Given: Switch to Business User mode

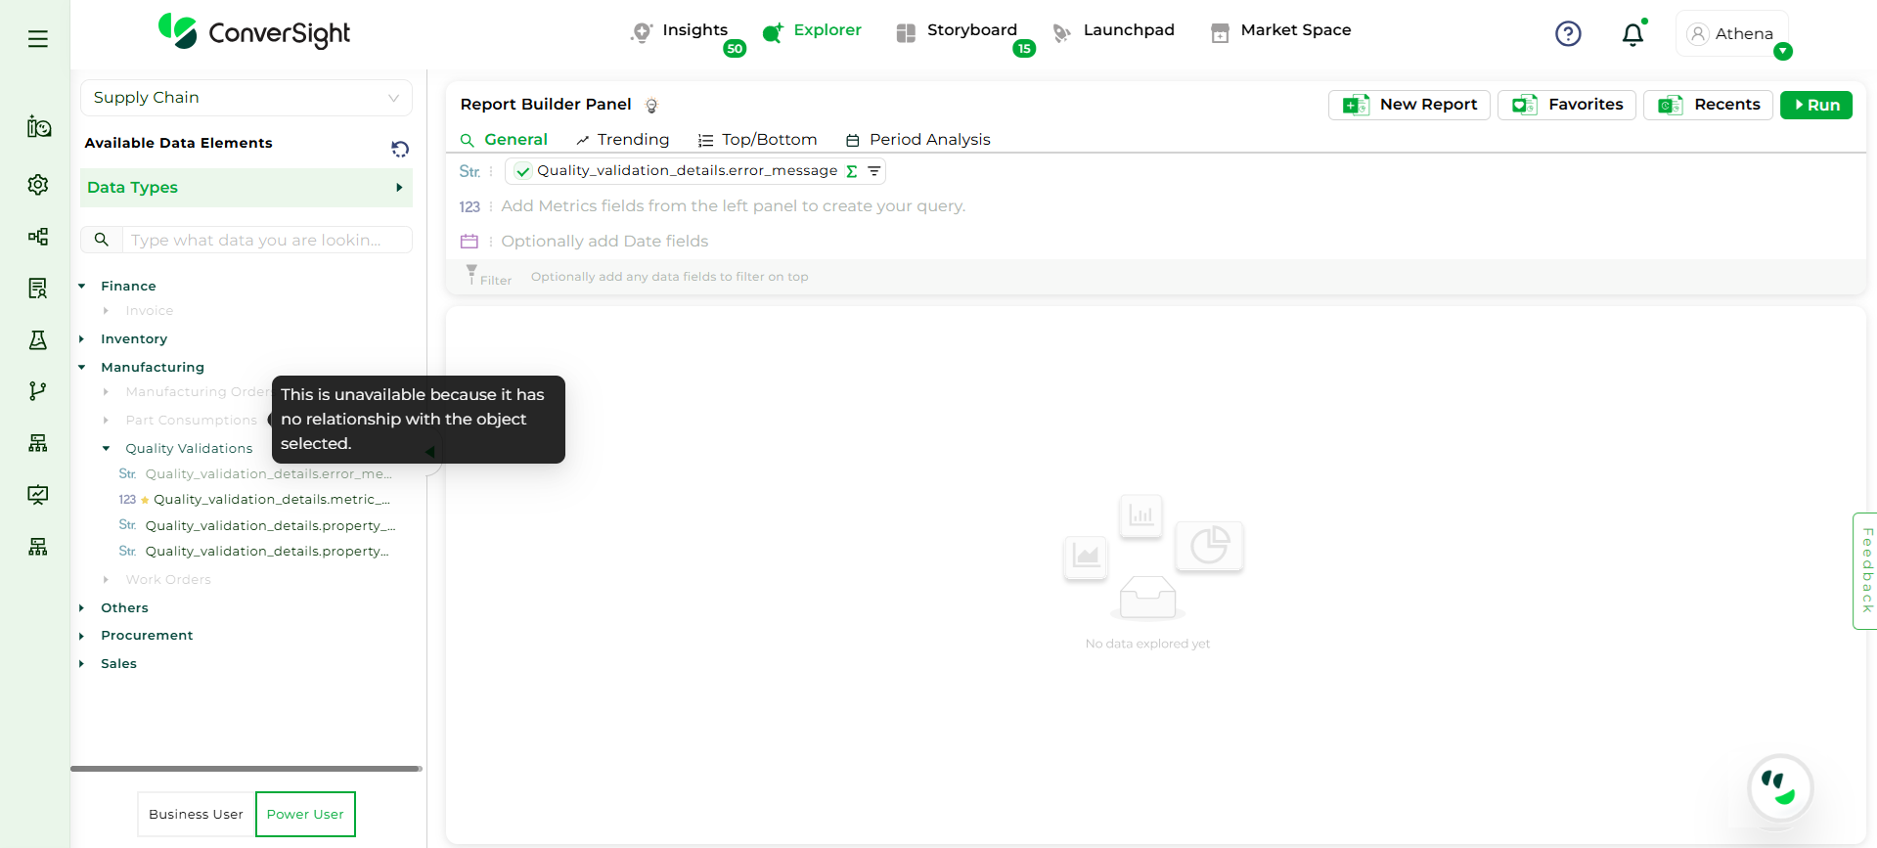Looking at the screenshot, I should (196, 814).
